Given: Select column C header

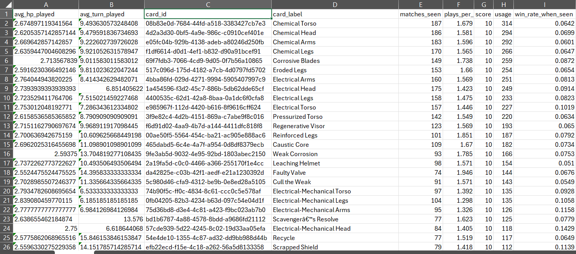Looking at the screenshot, I should [208, 5].
